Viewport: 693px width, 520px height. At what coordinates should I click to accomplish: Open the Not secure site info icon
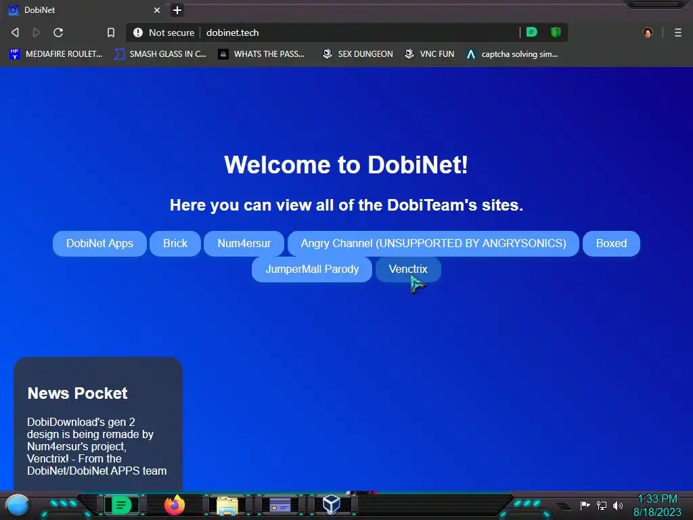click(138, 32)
